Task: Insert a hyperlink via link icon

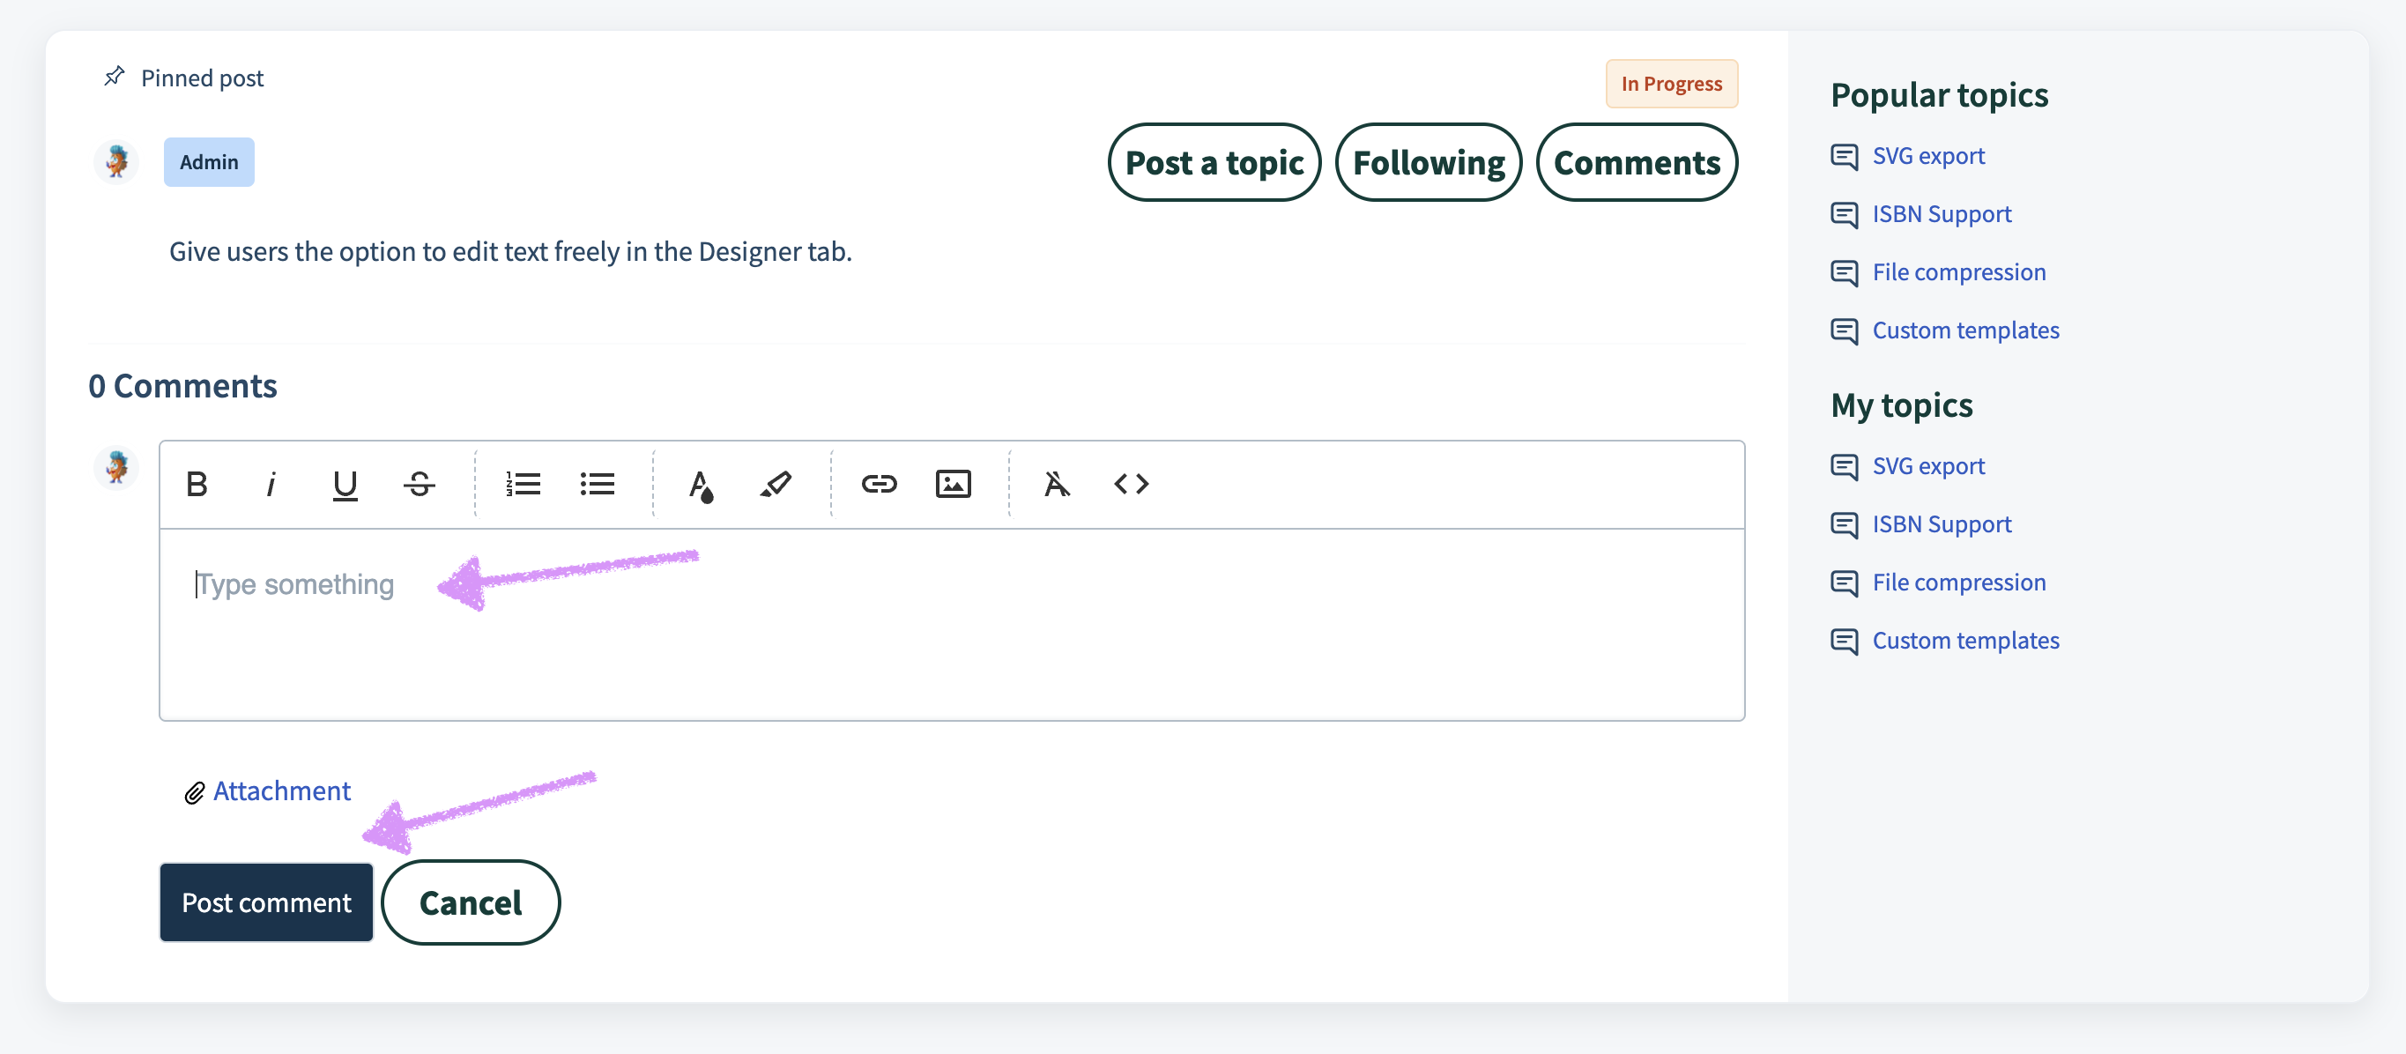Action: tap(879, 484)
